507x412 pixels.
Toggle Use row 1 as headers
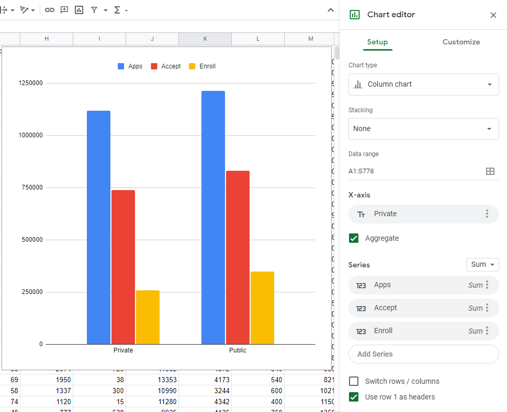coord(354,397)
